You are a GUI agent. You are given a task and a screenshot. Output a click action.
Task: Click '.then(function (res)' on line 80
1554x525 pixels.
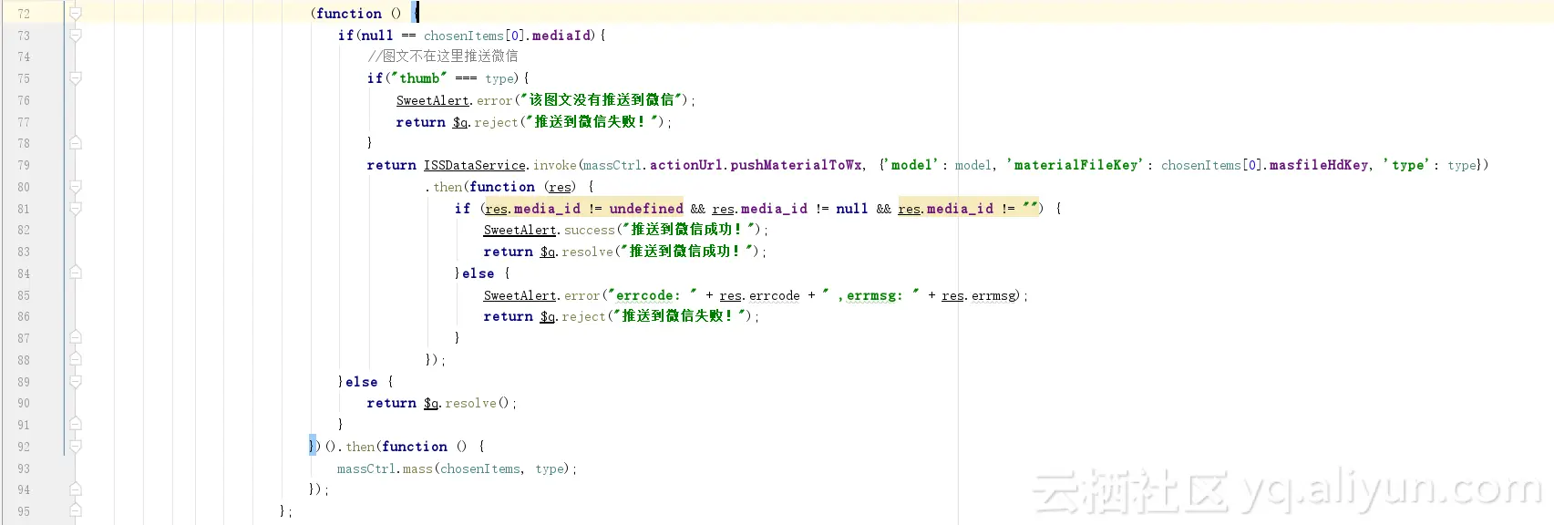[500, 187]
